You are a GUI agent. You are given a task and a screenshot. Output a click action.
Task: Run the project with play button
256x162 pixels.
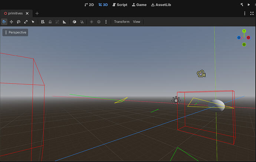pos(249,4)
